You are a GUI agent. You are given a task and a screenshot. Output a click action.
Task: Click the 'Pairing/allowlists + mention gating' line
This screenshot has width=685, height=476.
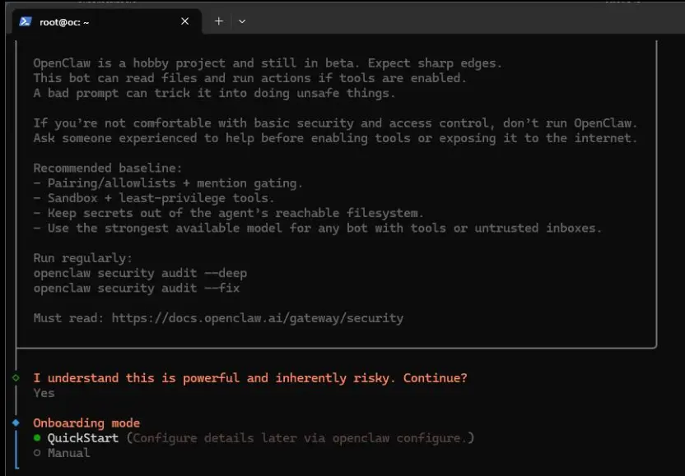click(x=168, y=183)
